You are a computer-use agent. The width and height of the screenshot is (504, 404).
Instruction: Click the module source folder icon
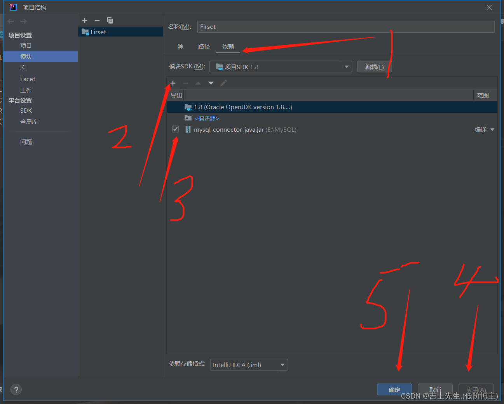[x=188, y=118]
